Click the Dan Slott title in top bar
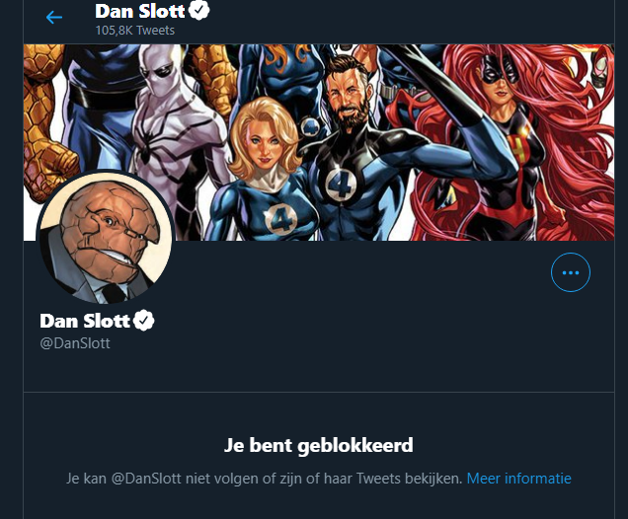The image size is (628, 519). (140, 11)
